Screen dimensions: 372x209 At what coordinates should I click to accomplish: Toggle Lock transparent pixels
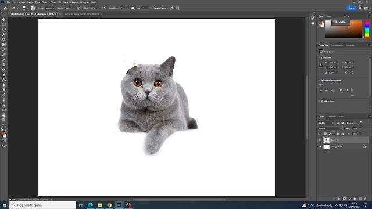[x=325, y=134]
